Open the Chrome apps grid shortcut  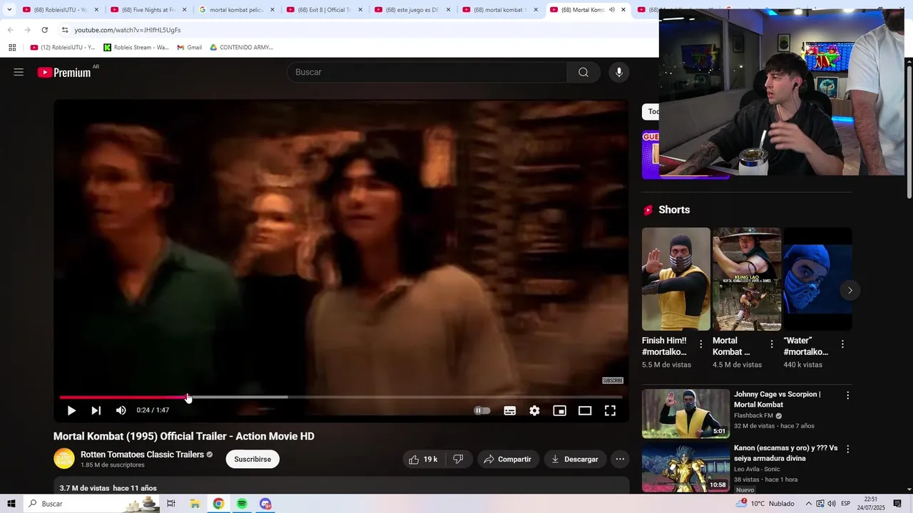point(12,48)
